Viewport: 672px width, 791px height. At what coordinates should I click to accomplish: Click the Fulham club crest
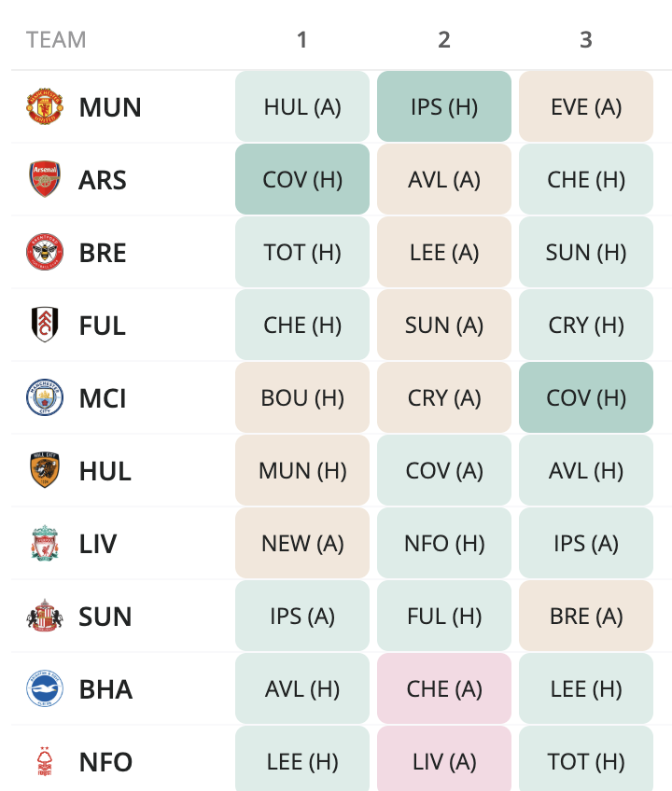coord(45,325)
